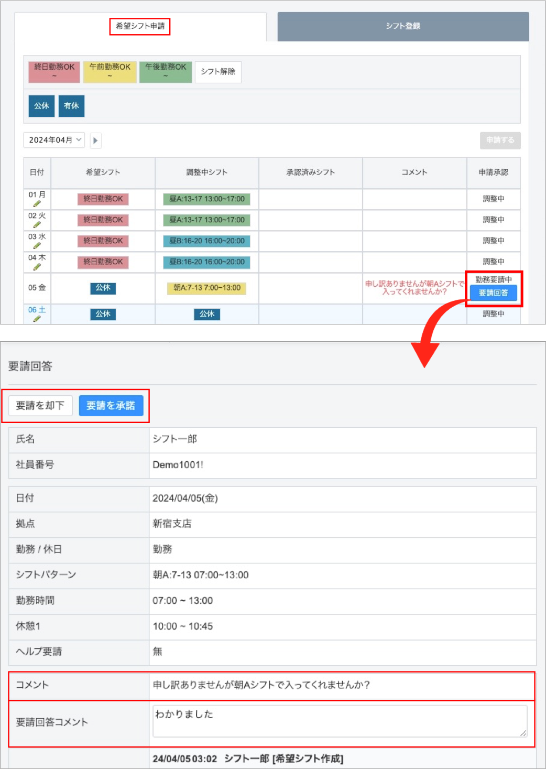546x769 pixels.
Task: Switch to the 希望シフト申請 tab
Action: click(140, 26)
